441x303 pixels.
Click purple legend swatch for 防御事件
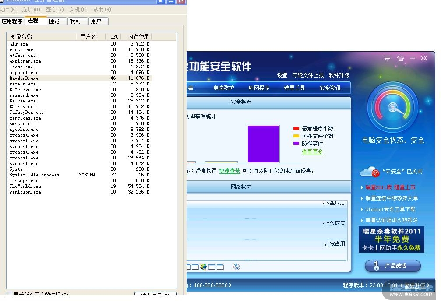[296, 143]
